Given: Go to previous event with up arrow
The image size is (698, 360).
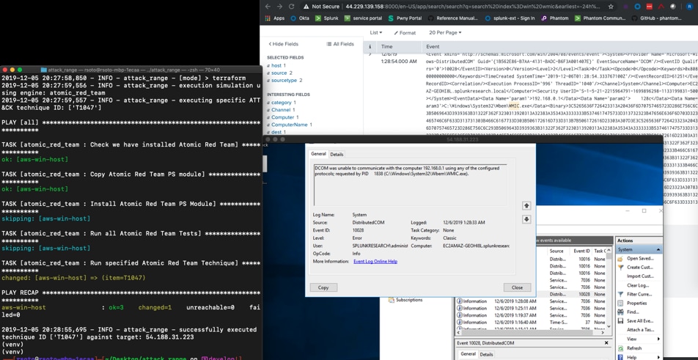Looking at the screenshot, I should click(x=526, y=205).
